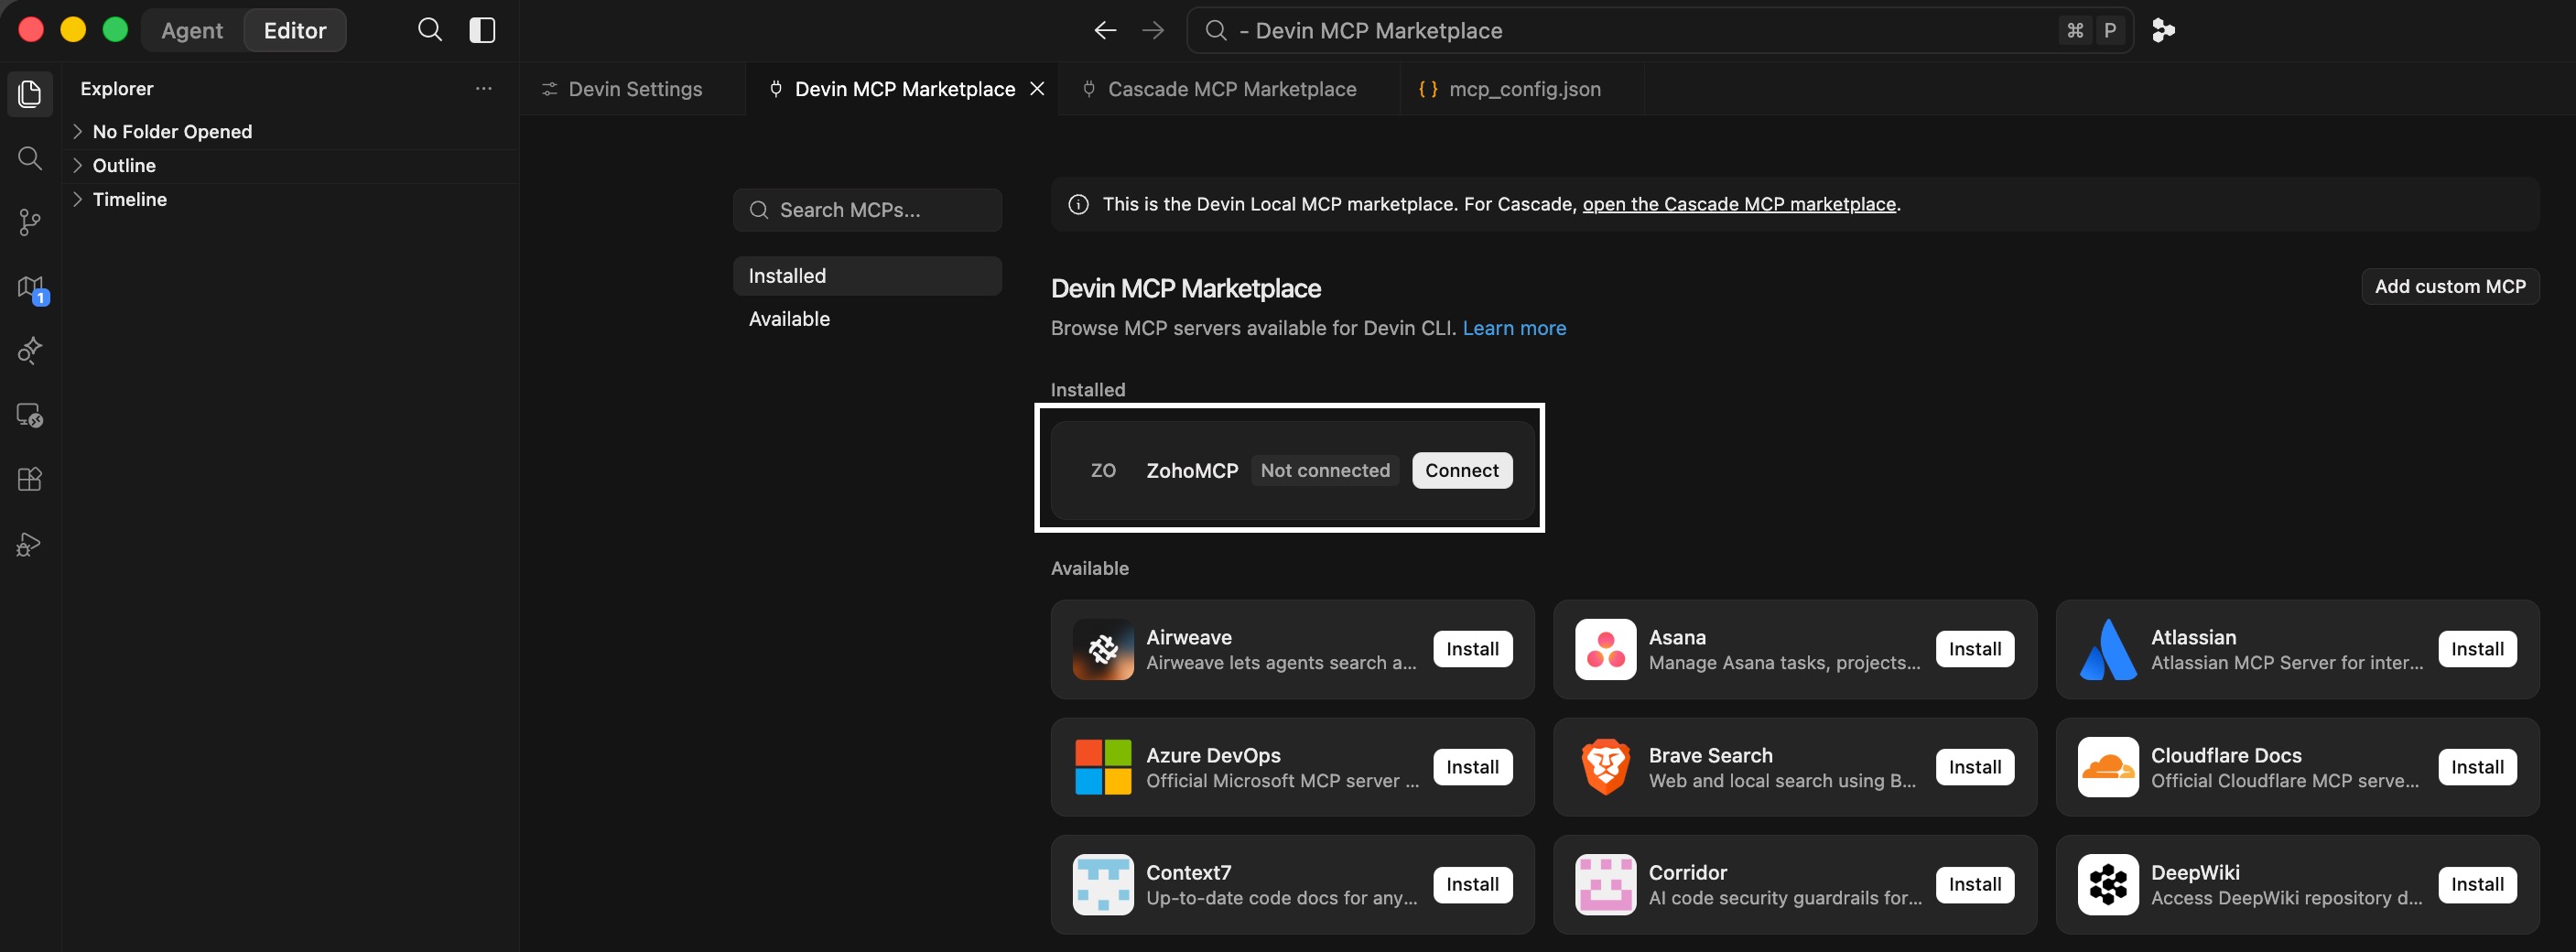The width and height of the screenshot is (2576, 952).
Task: Click the DeepWiki logo icon
Action: pyautogui.click(x=2107, y=884)
